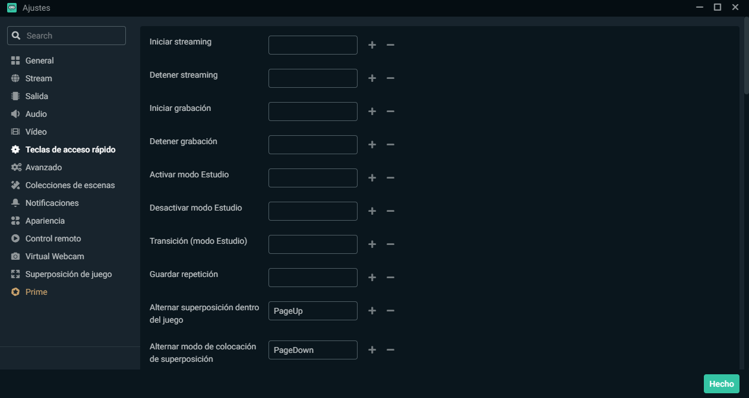Open the Apariencia settings section
The width and height of the screenshot is (749, 398).
click(45, 220)
